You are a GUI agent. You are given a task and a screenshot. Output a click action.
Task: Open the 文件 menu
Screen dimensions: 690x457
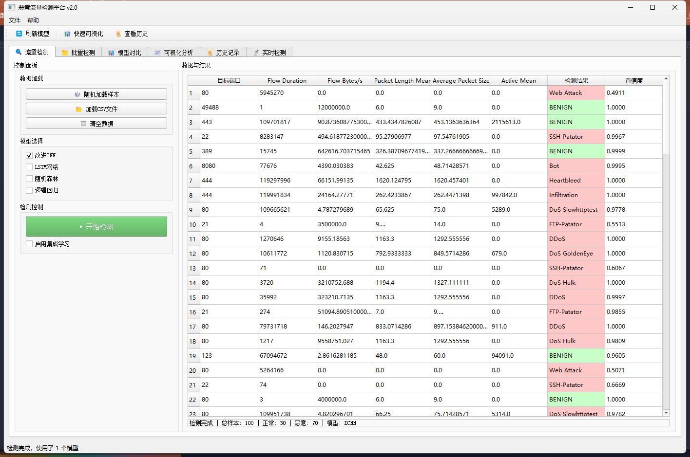click(x=15, y=20)
